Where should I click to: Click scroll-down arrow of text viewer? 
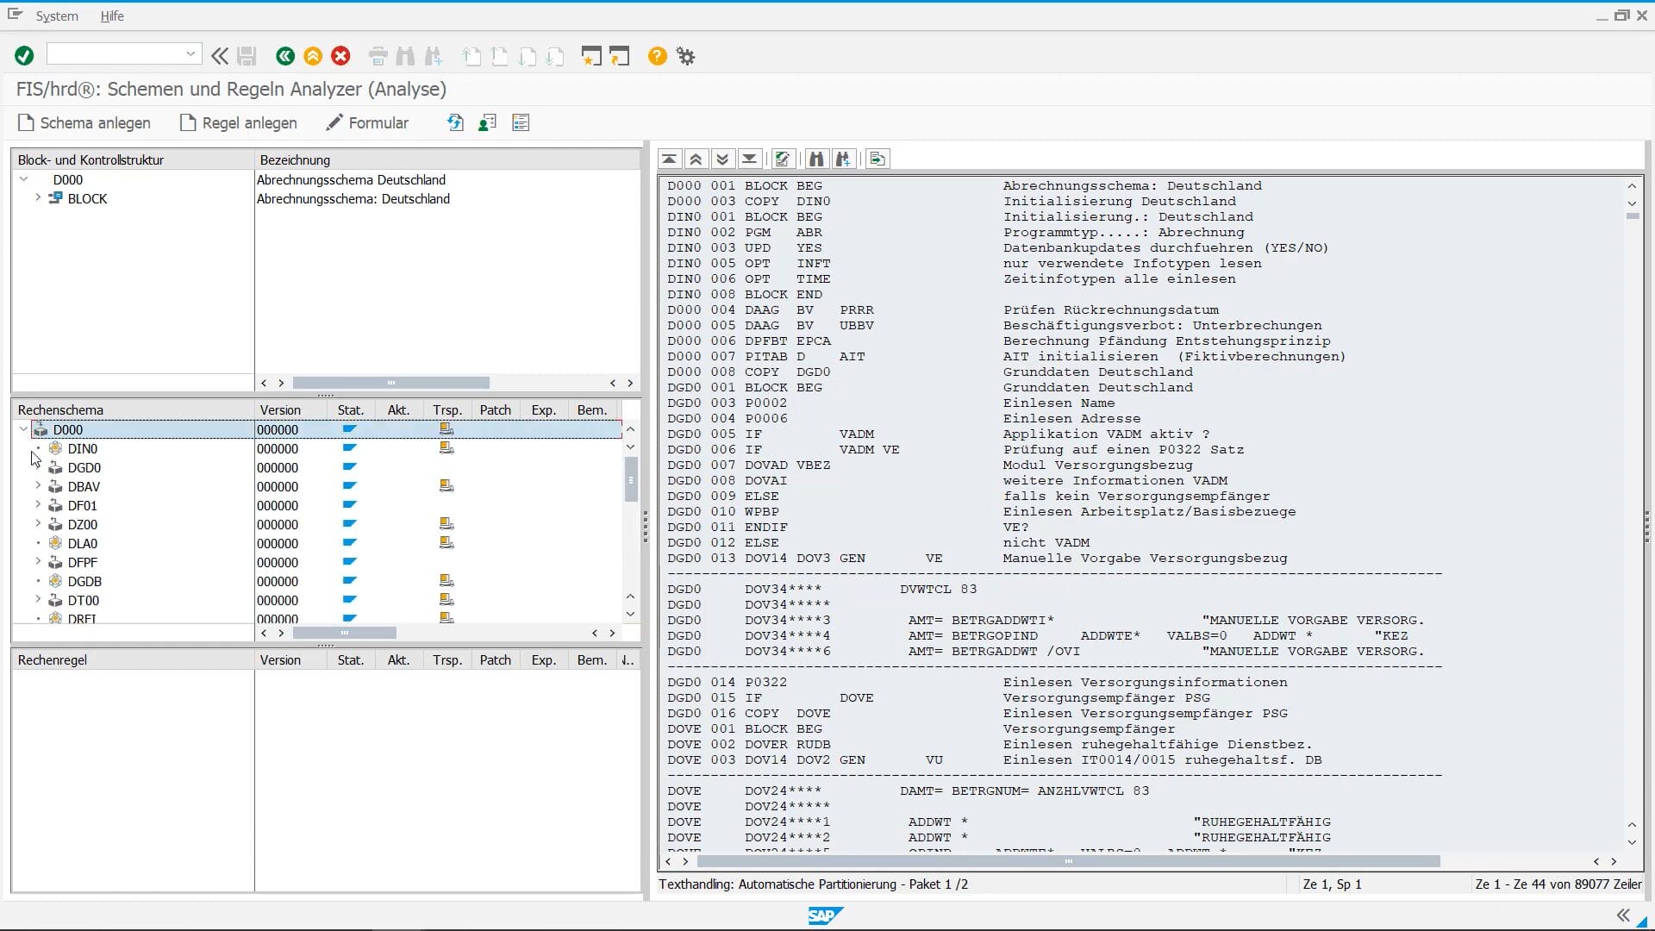pyautogui.click(x=1632, y=842)
